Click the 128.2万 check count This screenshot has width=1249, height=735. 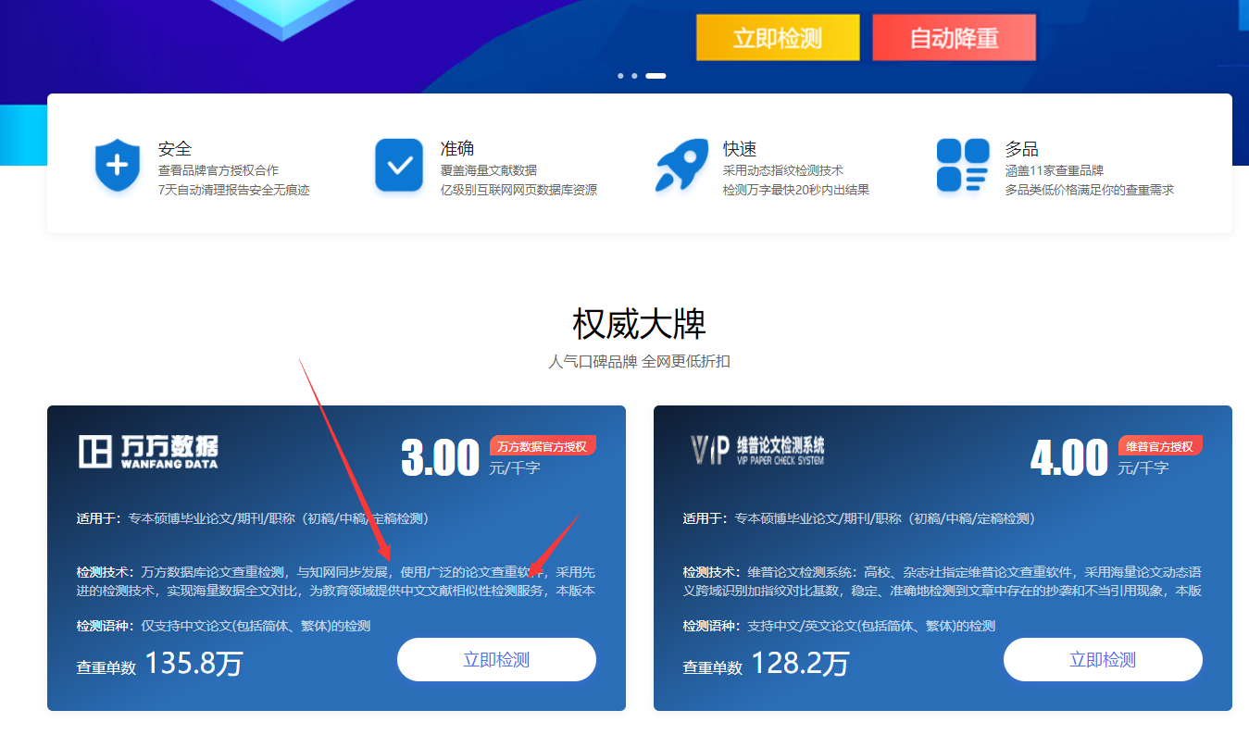(x=800, y=664)
